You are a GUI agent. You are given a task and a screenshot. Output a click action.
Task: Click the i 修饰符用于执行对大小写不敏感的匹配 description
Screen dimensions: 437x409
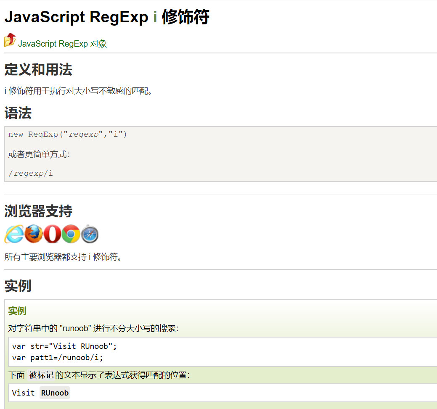click(78, 91)
